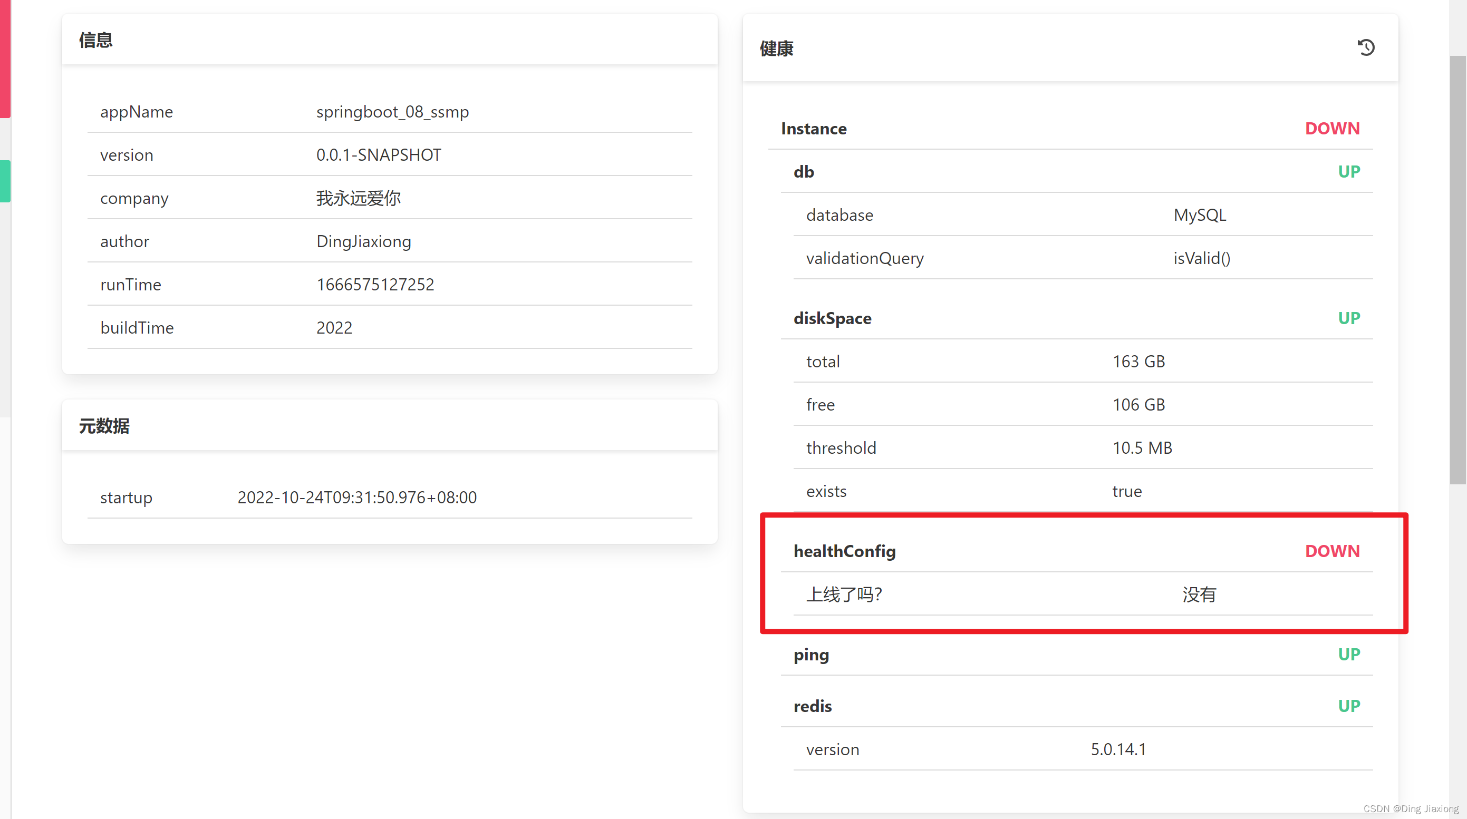
Task: Click the ping health entry
Action: (x=811, y=655)
